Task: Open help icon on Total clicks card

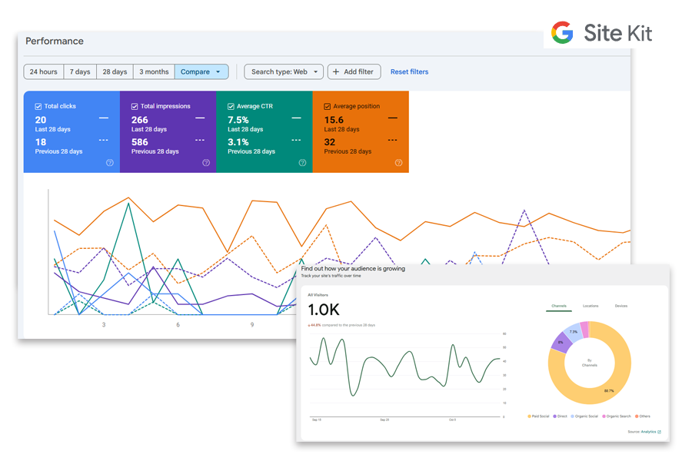Action: pyautogui.click(x=110, y=163)
